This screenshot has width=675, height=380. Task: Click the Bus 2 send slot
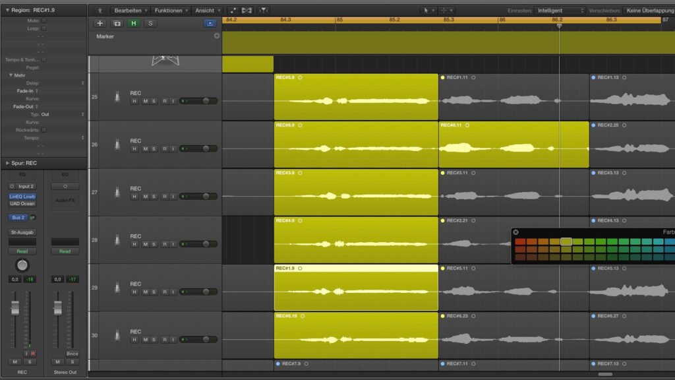[18, 218]
